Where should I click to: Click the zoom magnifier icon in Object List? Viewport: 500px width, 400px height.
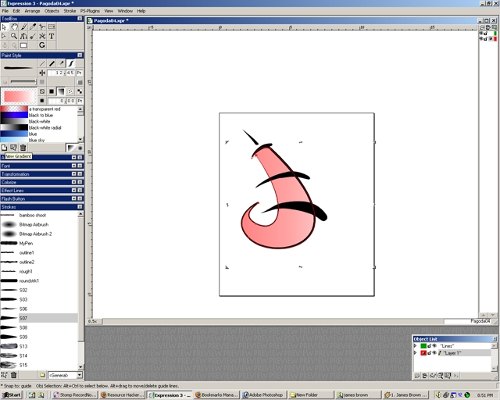point(440,376)
